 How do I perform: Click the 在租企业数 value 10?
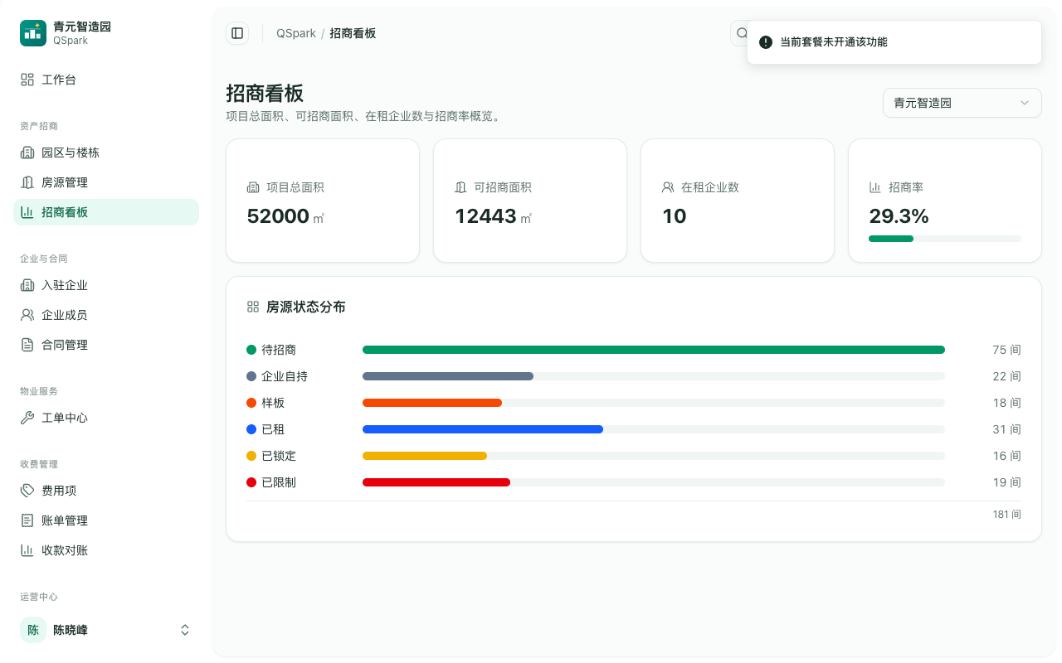click(675, 216)
